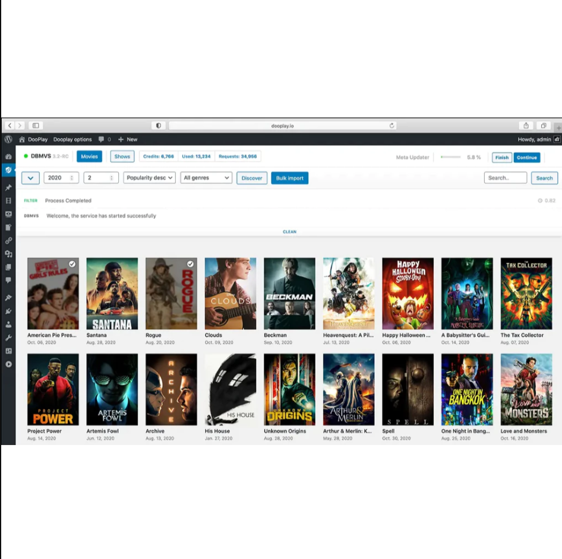Click the Bulk import button
This screenshot has height=559, width=562.
(289, 178)
